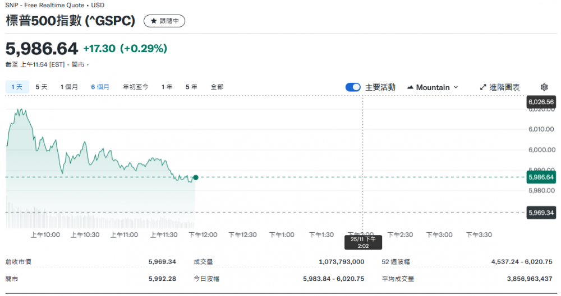
Task: Click the 6,026.56 crosshair price label
Action: (541, 102)
